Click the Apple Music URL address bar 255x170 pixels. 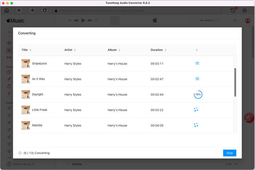[x=137, y=11]
